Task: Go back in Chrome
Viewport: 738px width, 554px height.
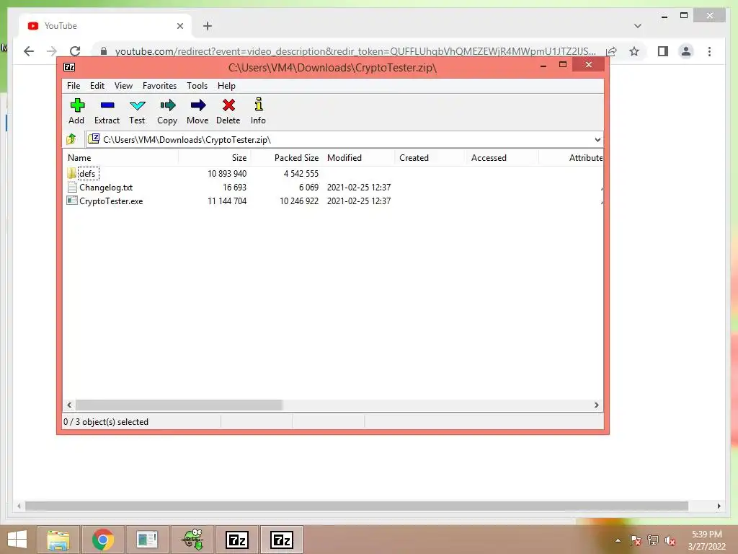Action: coord(29,51)
